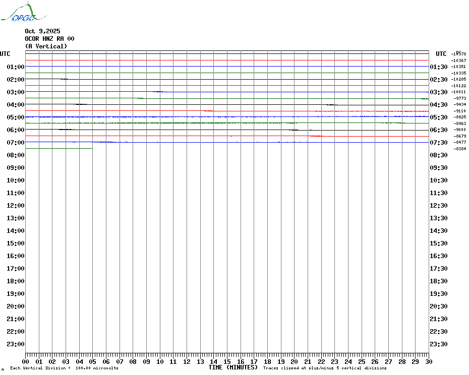Viewport: 469px width, 375px height.
Task: Click the UTC label on the left axis
Action: click(5, 54)
